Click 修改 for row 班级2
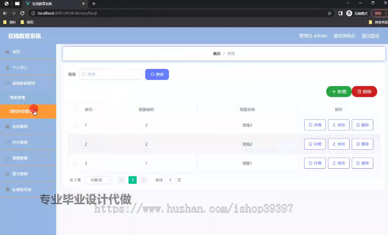 click(x=338, y=144)
